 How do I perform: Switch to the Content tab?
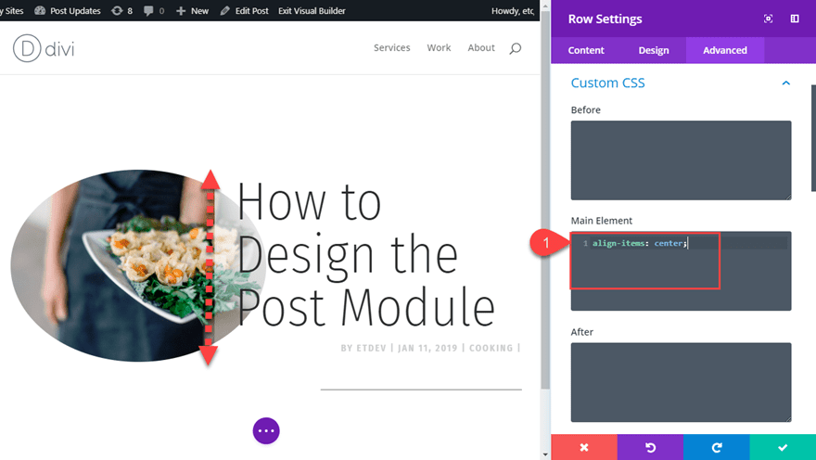tap(586, 50)
